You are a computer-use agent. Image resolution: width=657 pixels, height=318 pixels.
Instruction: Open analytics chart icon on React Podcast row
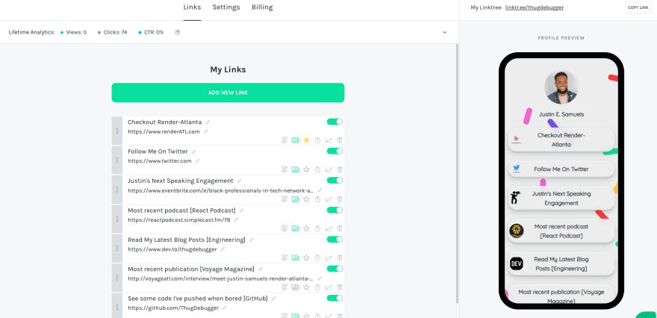(329, 228)
